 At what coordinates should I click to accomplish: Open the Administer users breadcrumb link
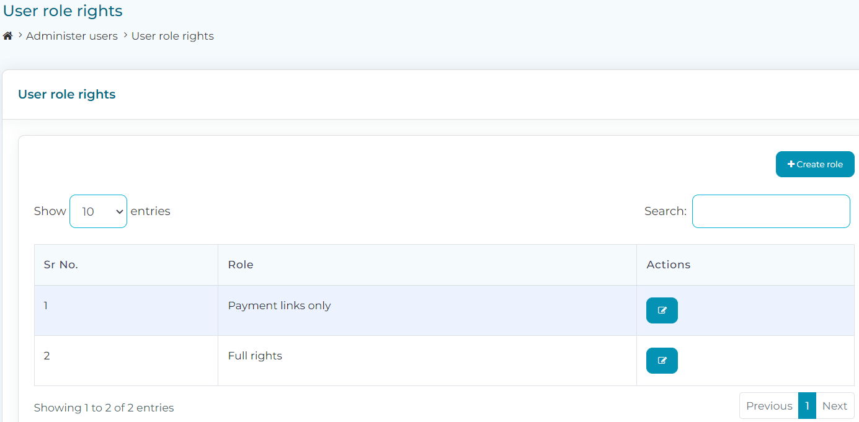coord(71,36)
